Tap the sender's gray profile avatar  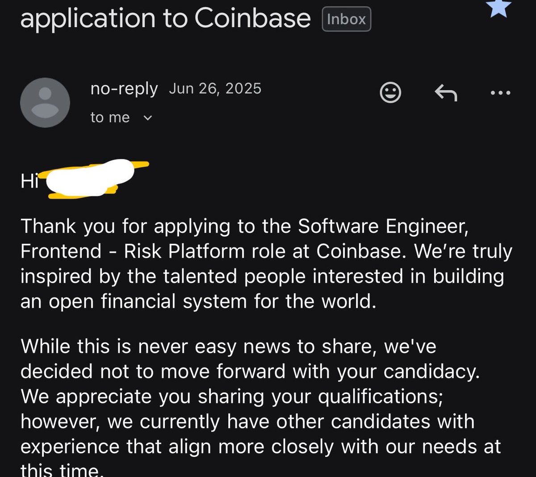pyautogui.click(x=45, y=103)
